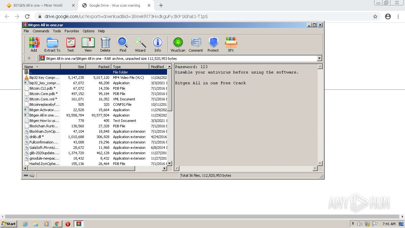Click the comment pane horizontal scrollbar

[246, 168]
